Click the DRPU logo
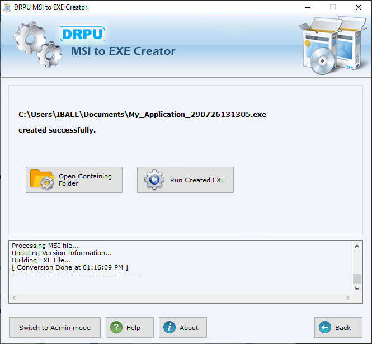372x344 pixels. (82, 34)
